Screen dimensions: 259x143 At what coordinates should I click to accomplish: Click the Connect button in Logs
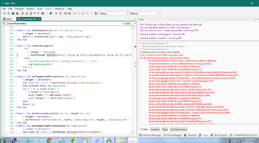click(x=155, y=129)
